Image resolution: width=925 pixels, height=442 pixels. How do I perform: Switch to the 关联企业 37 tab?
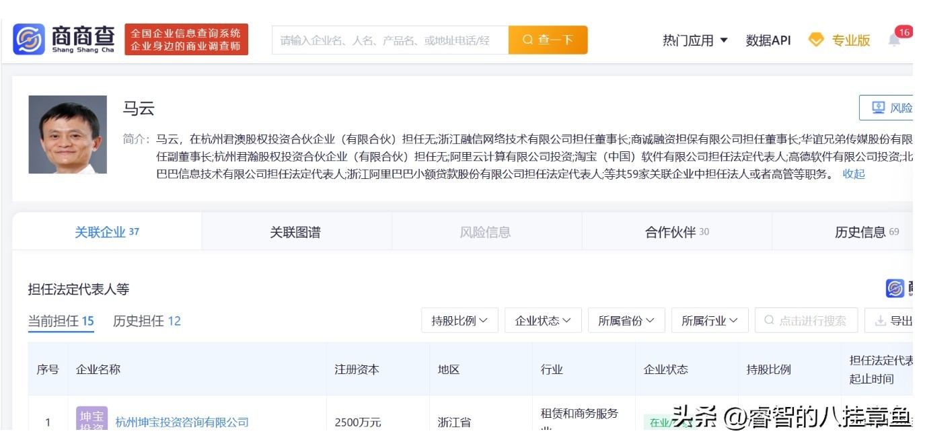tap(107, 232)
